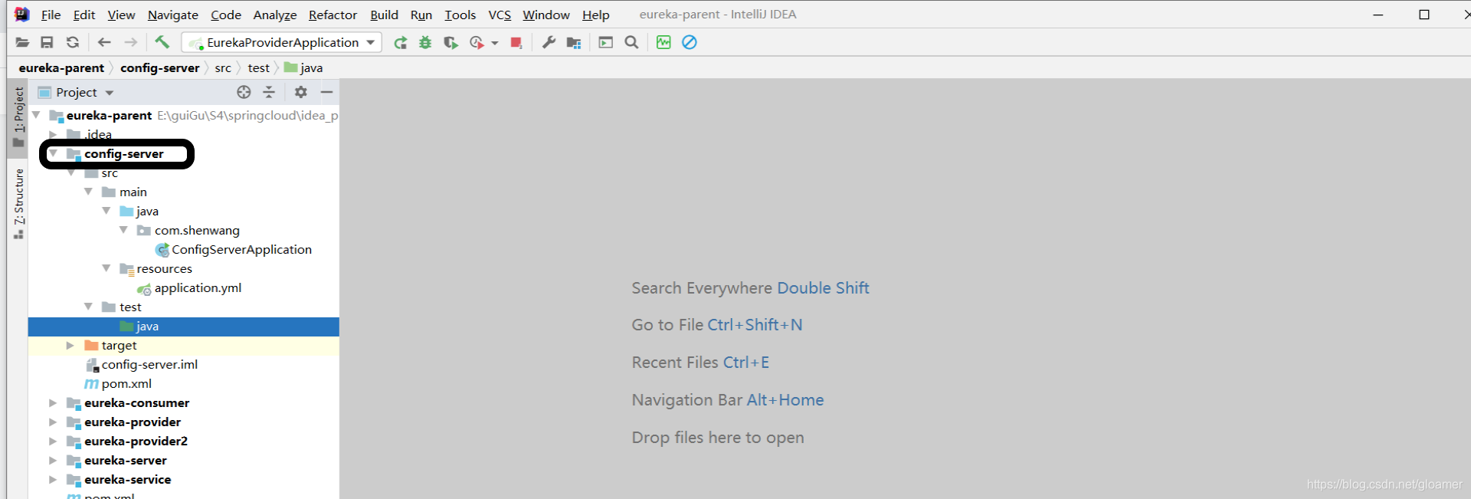Click src in the navigation breadcrumb
The height and width of the screenshot is (499, 1471).
point(223,67)
